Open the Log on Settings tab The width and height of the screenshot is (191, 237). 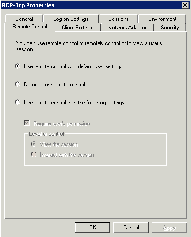[71, 19]
